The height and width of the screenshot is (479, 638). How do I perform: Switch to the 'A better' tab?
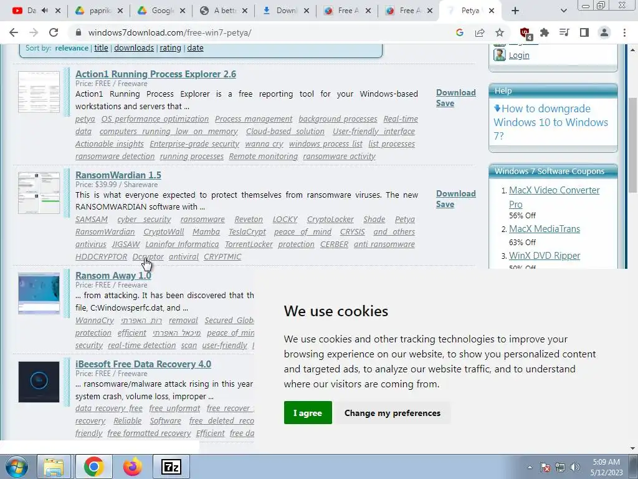click(223, 11)
